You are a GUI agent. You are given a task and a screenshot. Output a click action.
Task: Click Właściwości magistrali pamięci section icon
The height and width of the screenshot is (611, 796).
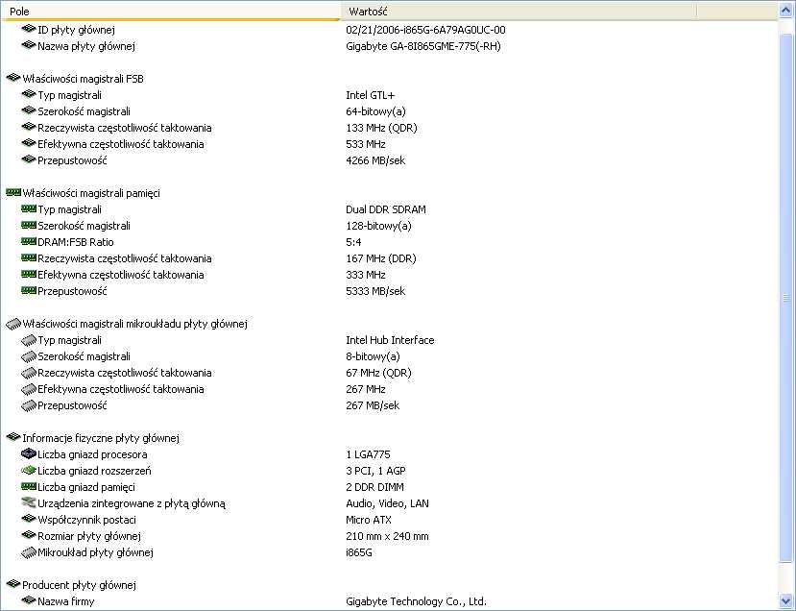(13, 192)
